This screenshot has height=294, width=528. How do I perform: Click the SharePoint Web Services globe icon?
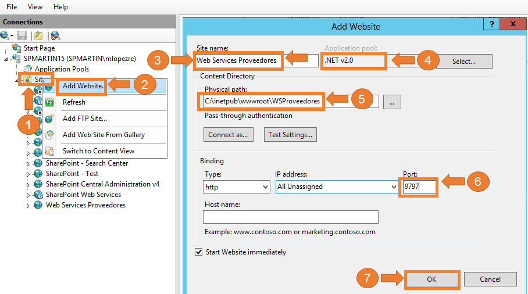pyautogui.click(x=38, y=195)
